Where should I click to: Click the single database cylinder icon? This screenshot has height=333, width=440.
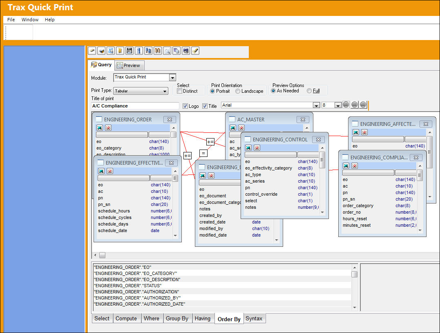(x=138, y=51)
